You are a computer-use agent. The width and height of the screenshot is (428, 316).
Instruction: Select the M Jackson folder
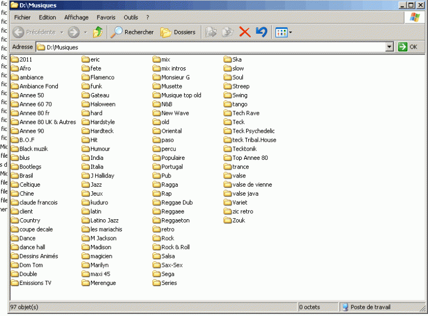tap(99, 238)
